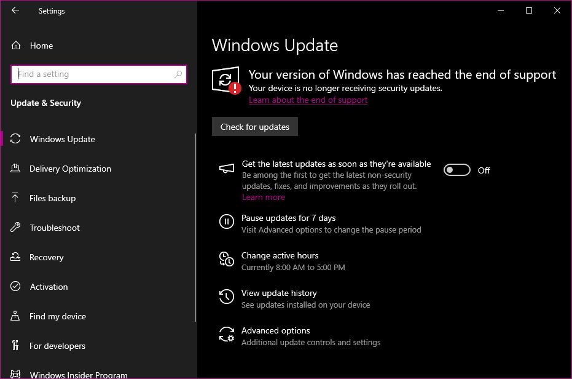This screenshot has height=379, width=572.
Task: Click the Troubleshoot wrench icon
Action: [x=15, y=227]
